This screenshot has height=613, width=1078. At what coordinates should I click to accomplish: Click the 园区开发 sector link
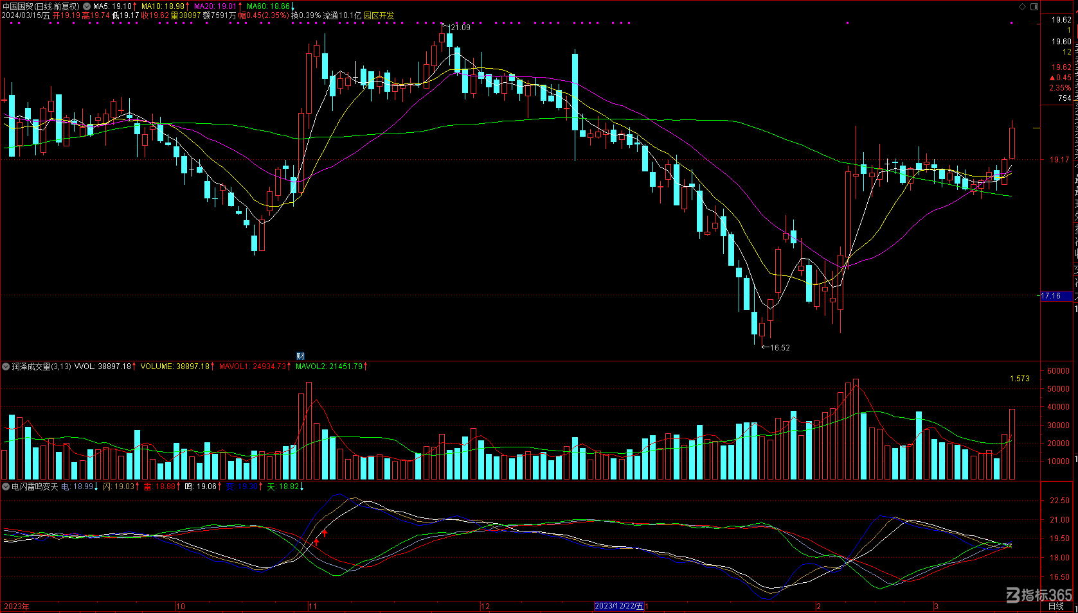[x=379, y=15]
